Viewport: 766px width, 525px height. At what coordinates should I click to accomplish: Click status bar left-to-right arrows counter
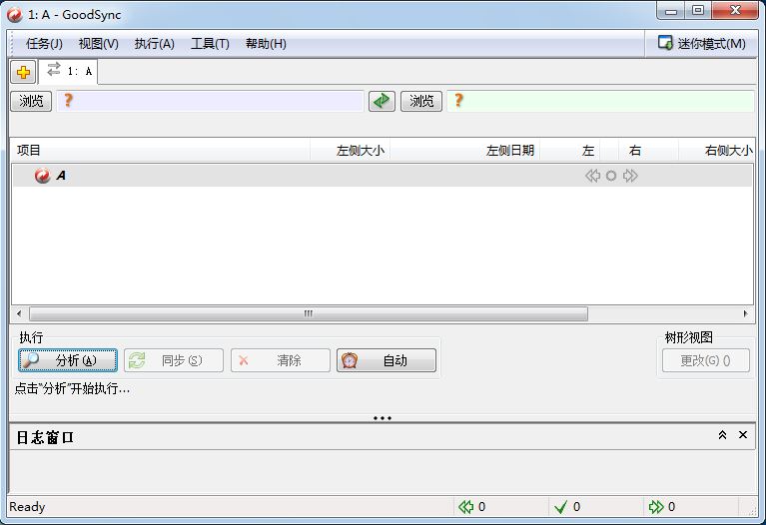(662, 507)
